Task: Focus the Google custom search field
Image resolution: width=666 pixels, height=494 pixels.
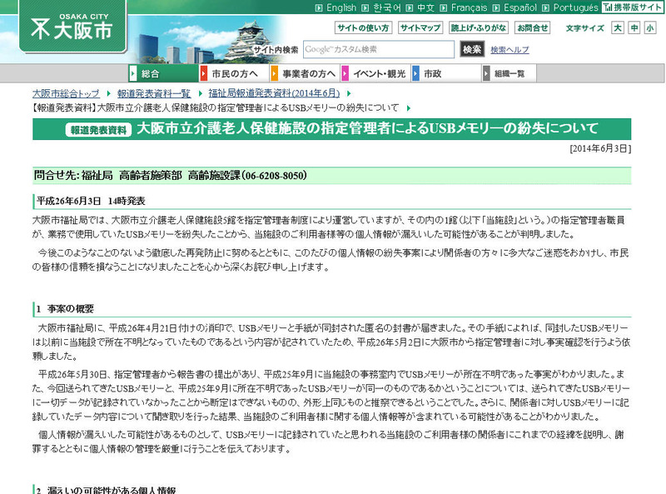Action: pos(378,49)
